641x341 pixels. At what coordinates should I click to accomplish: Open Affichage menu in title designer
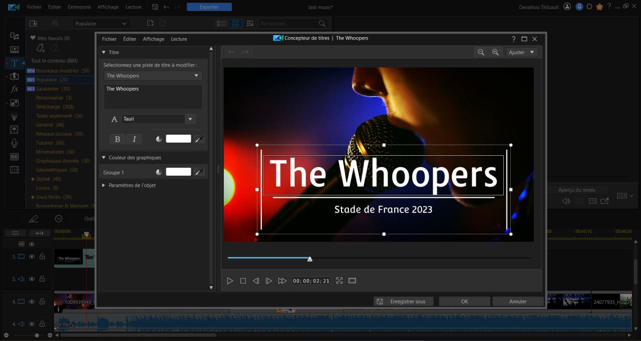click(154, 39)
